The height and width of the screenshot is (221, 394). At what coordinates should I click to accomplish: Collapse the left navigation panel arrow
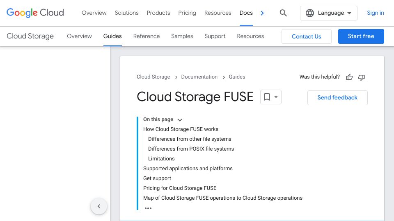(99, 206)
